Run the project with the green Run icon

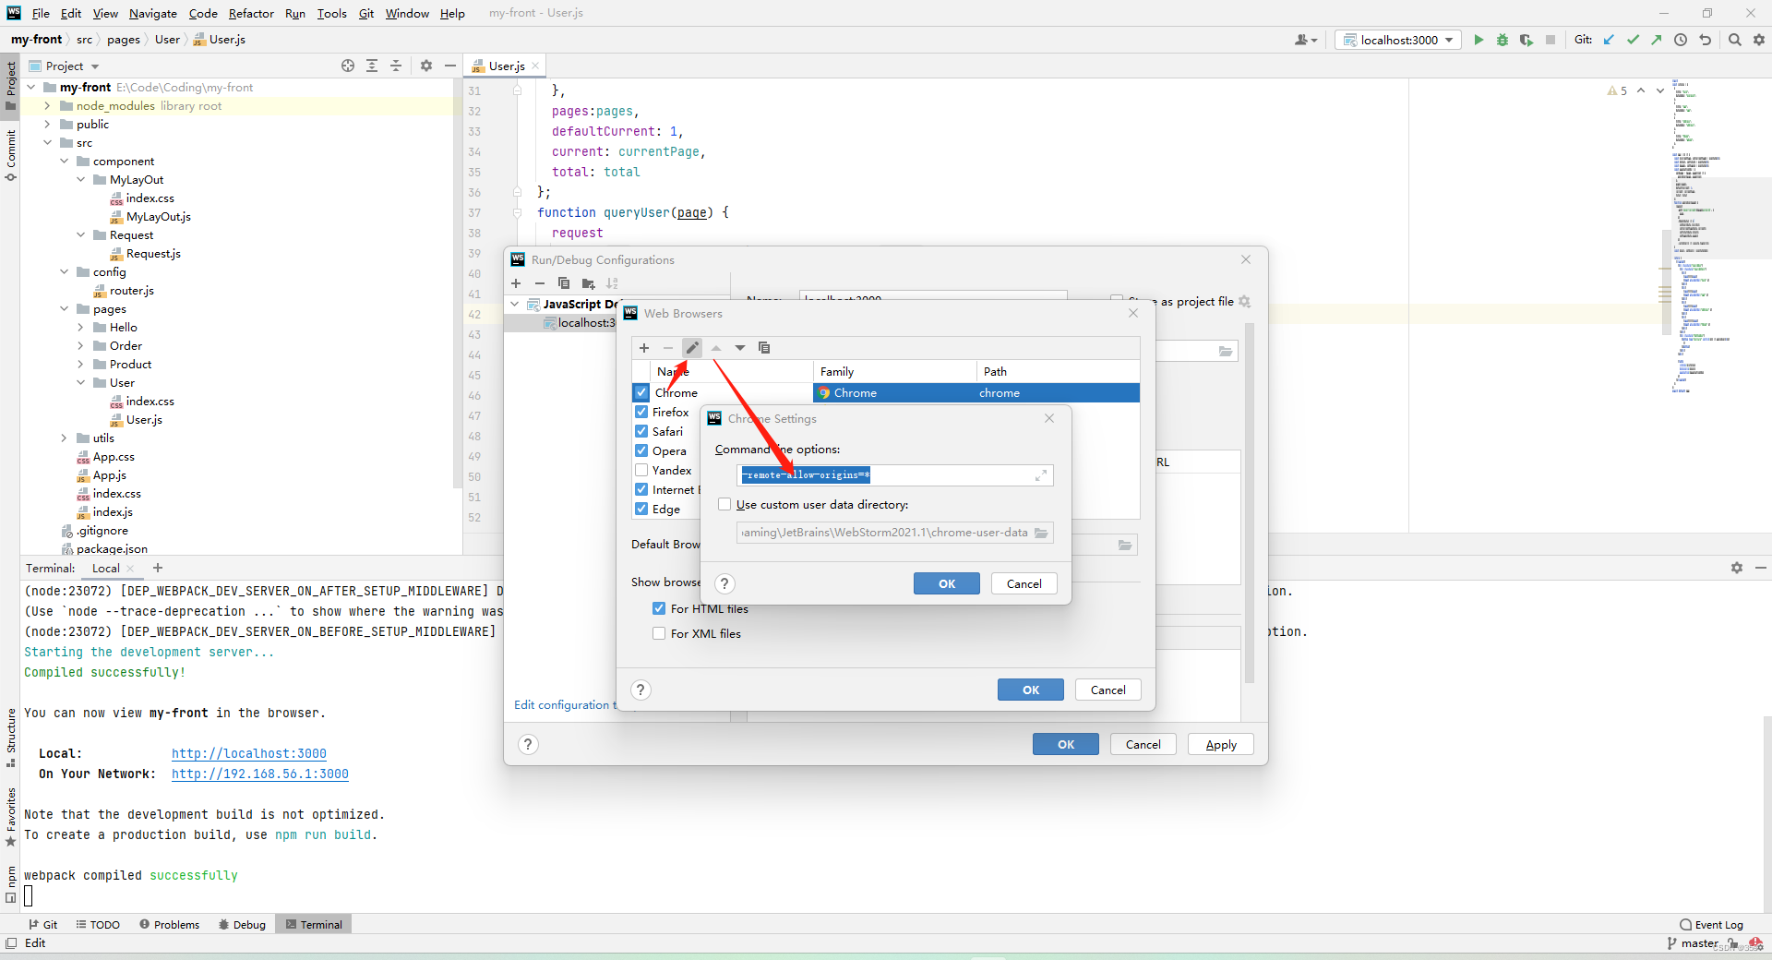click(x=1479, y=40)
